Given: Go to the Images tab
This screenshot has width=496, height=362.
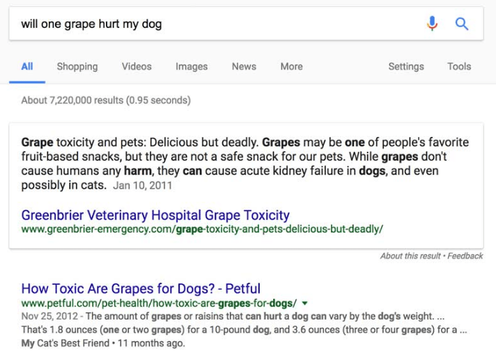Looking at the screenshot, I should pos(192,67).
